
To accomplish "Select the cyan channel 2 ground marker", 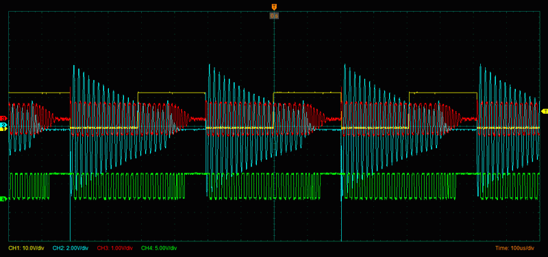I will click(4, 125).
